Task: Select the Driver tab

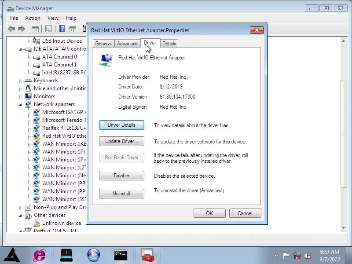Action: click(150, 43)
